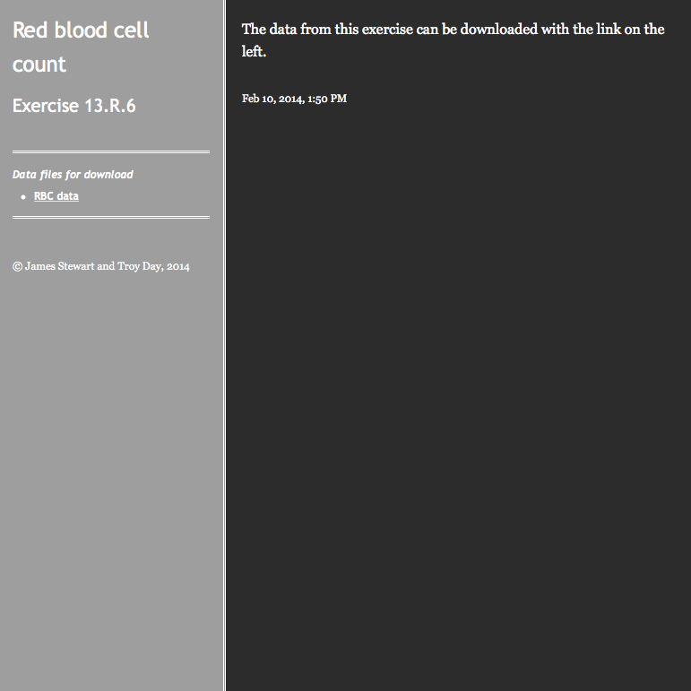This screenshot has height=691, width=691.
Task: Click the year "2014" in the copyright line
Action: click(178, 266)
